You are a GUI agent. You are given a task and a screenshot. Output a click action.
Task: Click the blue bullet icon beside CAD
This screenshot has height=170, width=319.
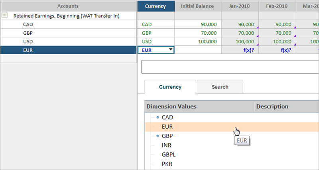pos(158,117)
